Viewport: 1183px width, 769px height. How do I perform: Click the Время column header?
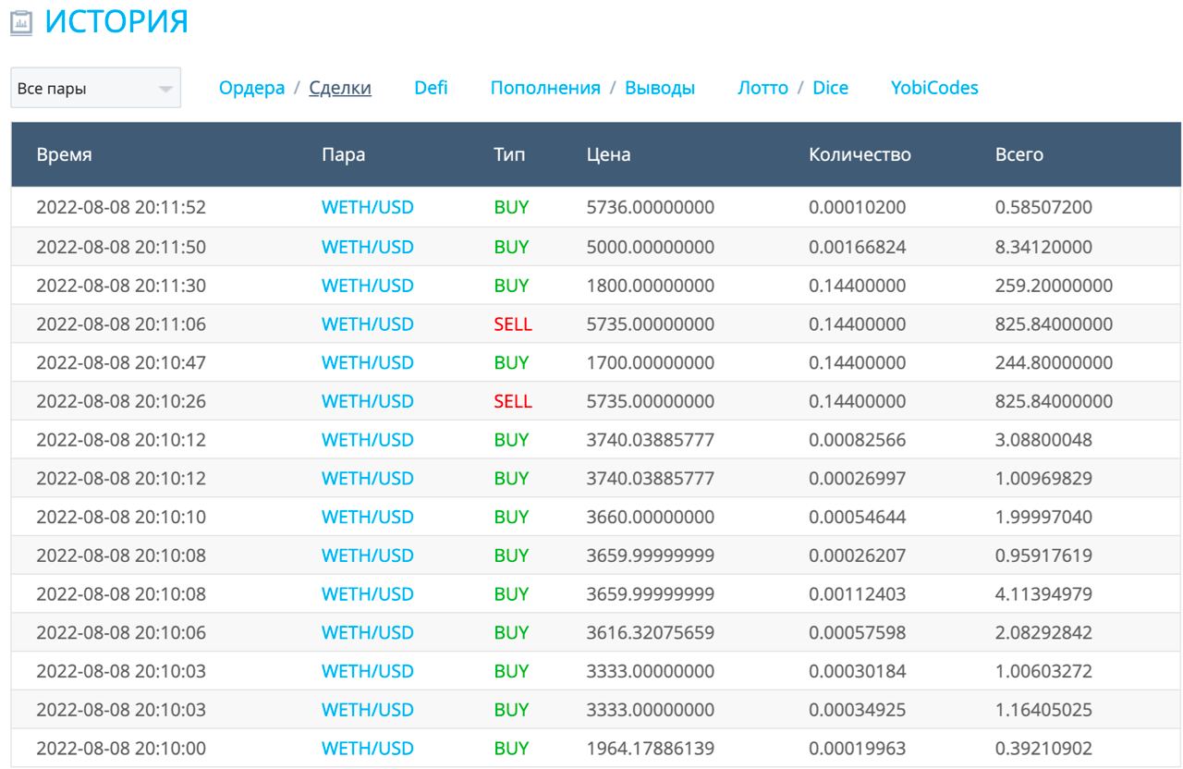[x=64, y=154]
